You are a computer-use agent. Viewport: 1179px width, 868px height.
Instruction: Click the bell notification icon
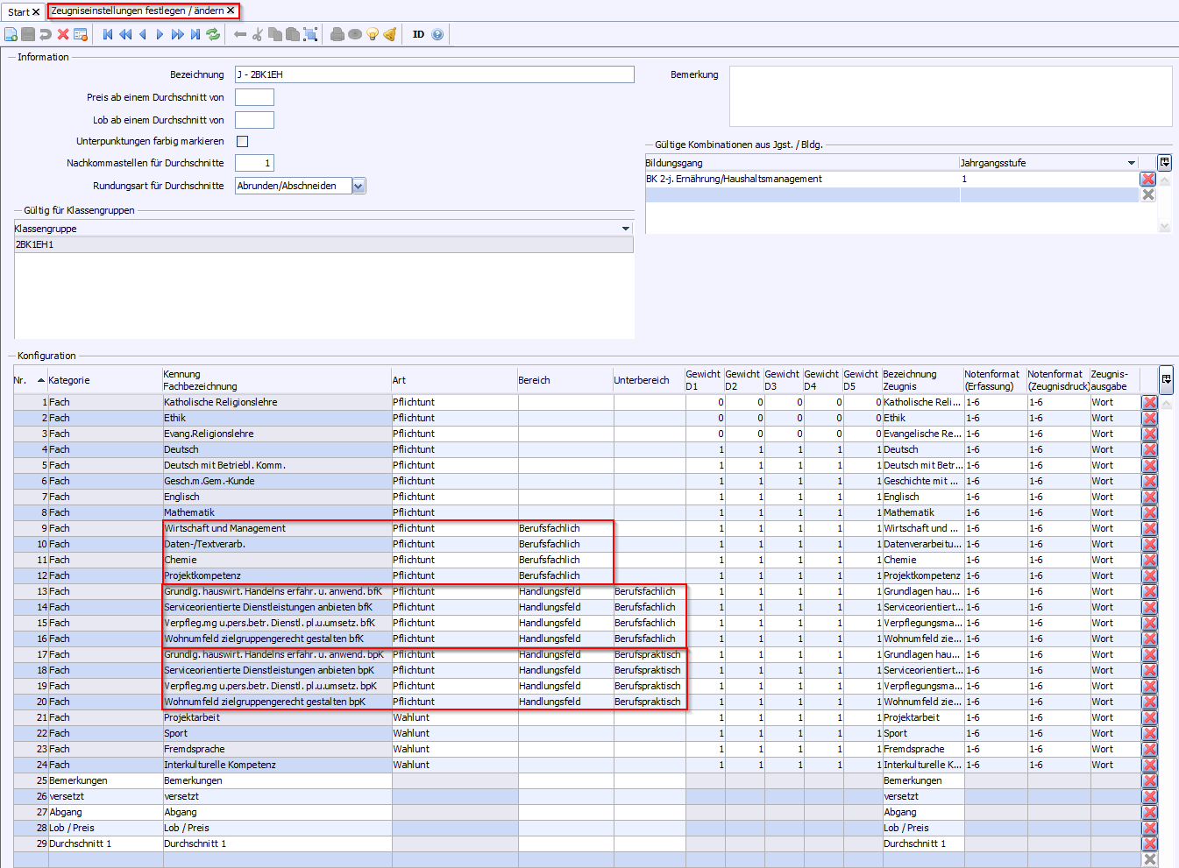click(x=390, y=34)
